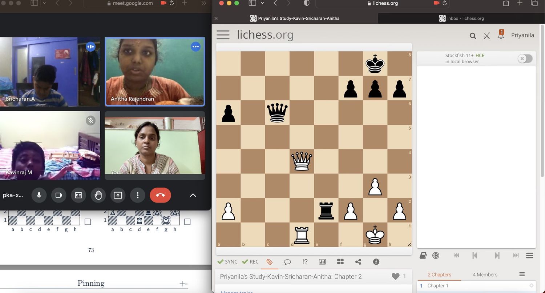Toggle the Stockfish local analysis switch
The width and height of the screenshot is (545, 293).
525,59
